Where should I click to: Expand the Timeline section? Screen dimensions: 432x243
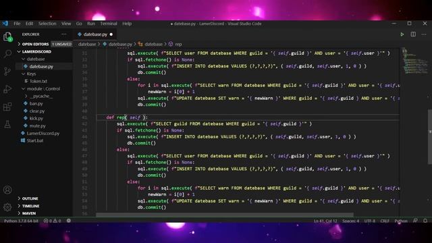[44, 206]
